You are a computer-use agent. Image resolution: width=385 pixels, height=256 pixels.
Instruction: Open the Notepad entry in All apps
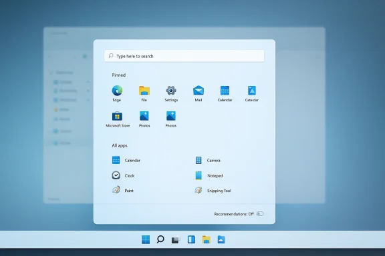[209, 175]
